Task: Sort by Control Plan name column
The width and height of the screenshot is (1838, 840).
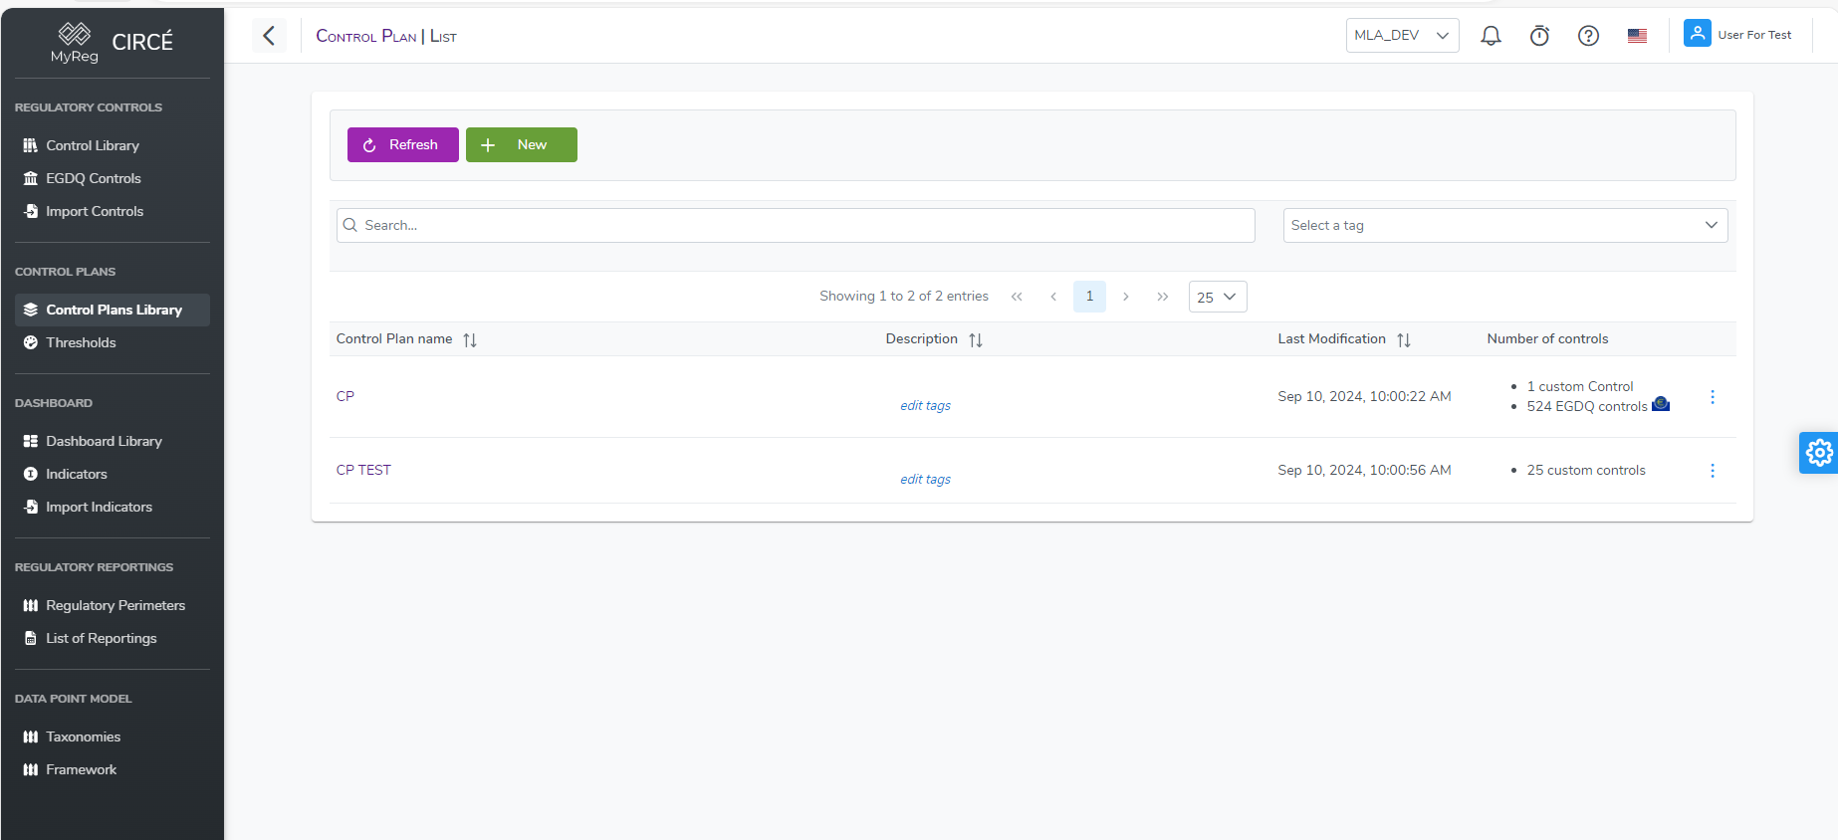Action: click(470, 340)
